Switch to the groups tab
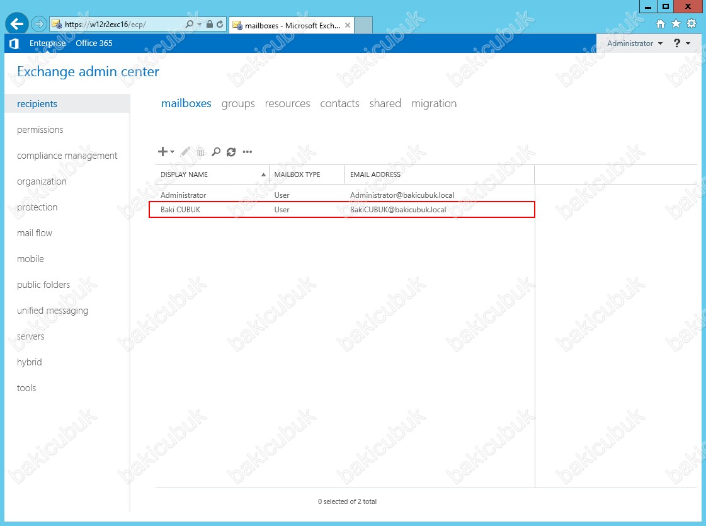The image size is (706, 526). tap(238, 103)
